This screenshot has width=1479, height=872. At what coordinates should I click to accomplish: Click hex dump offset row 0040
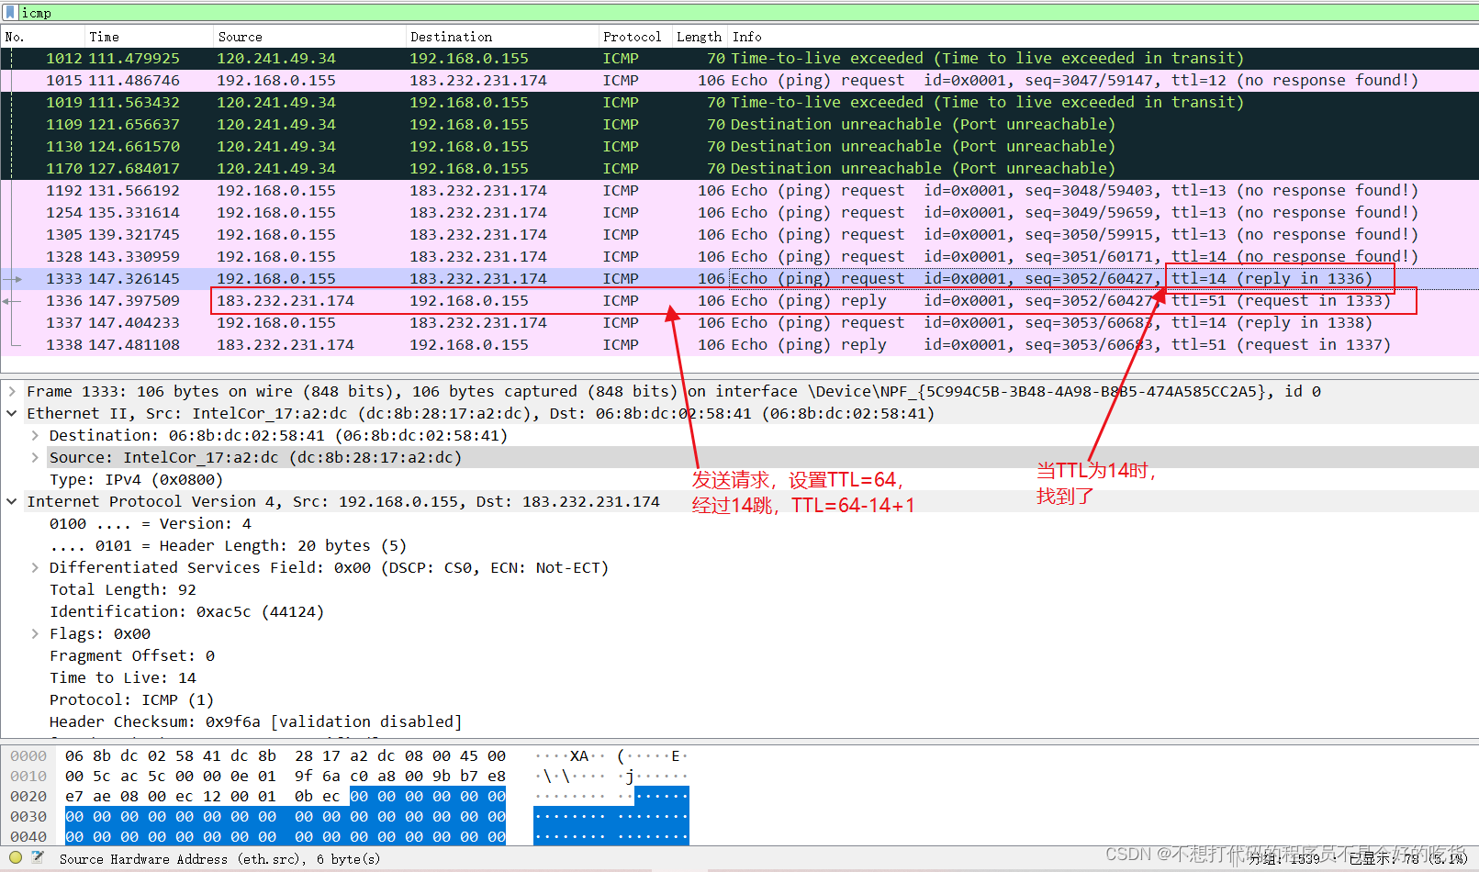[x=28, y=836]
